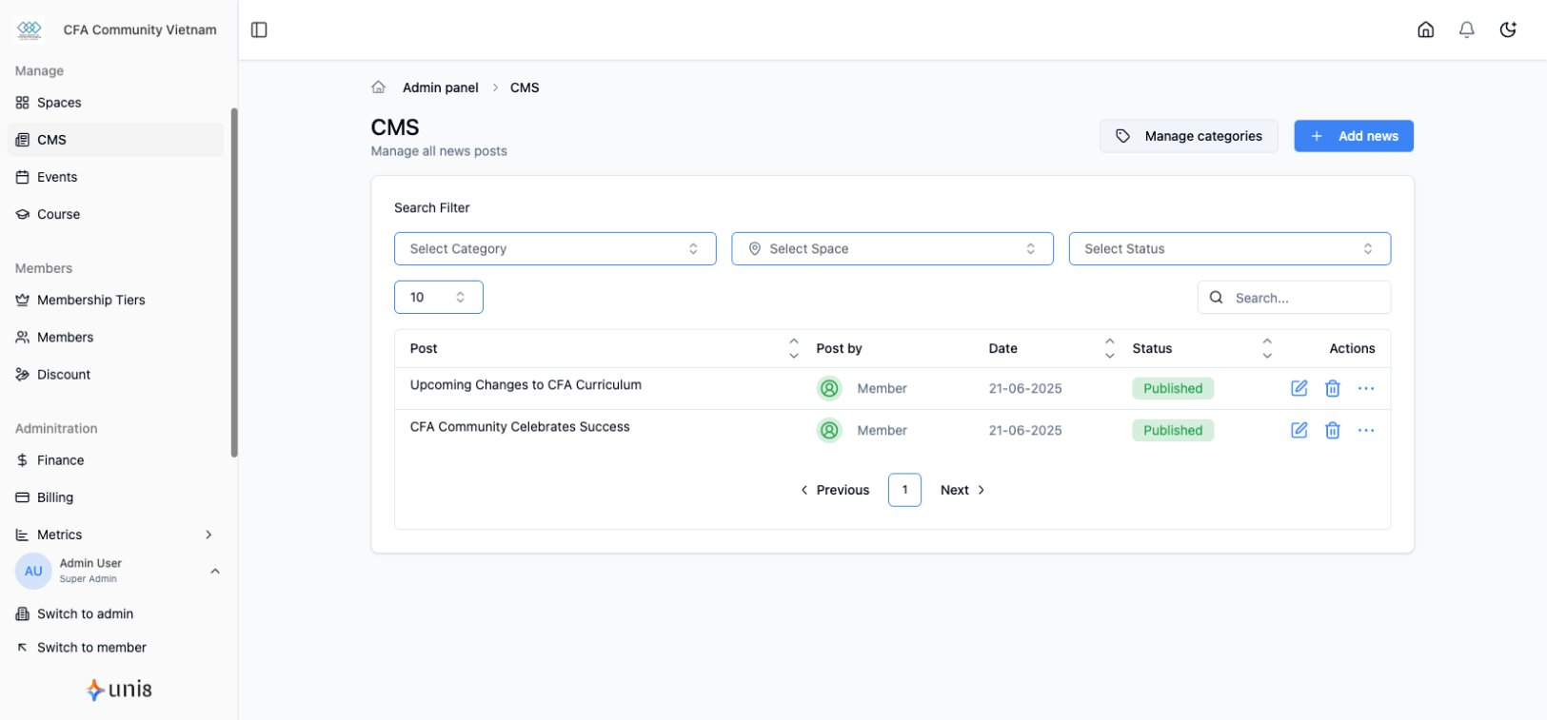Click the breadcrumb home icon
The image size is (1547, 720).
click(378, 88)
